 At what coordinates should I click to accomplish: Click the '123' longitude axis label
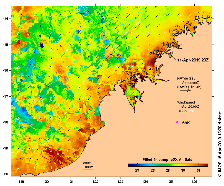[x=120, y=182]
